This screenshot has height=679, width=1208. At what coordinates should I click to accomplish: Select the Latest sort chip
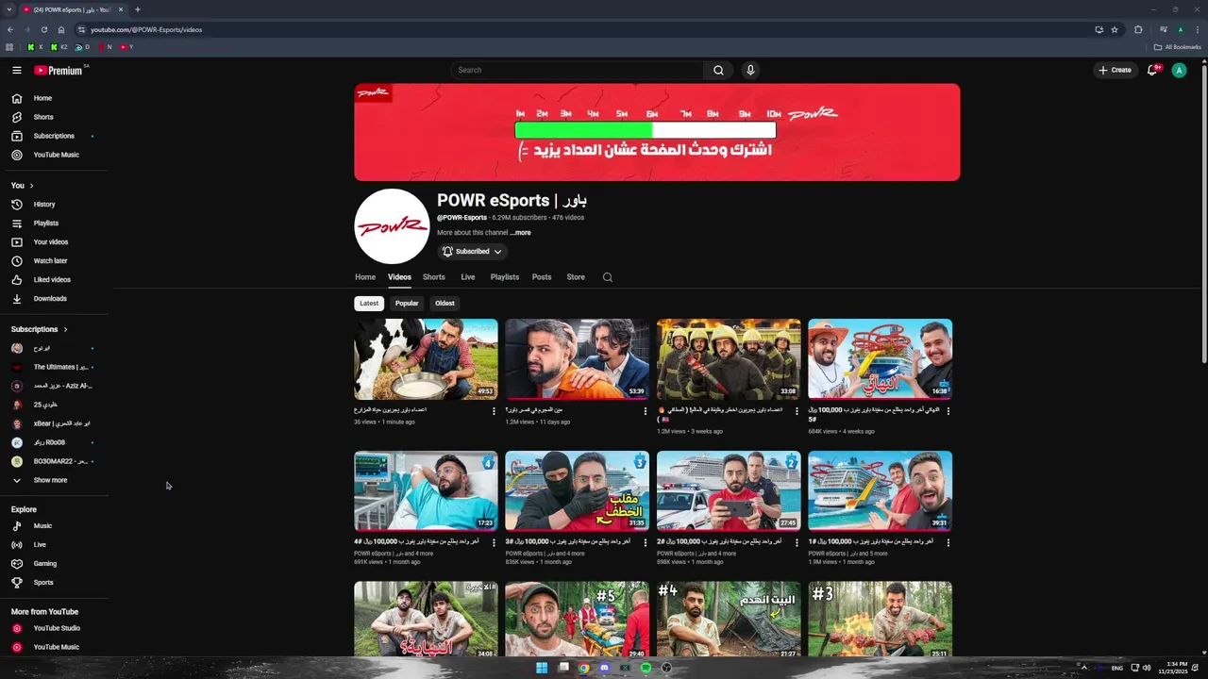pos(369,304)
